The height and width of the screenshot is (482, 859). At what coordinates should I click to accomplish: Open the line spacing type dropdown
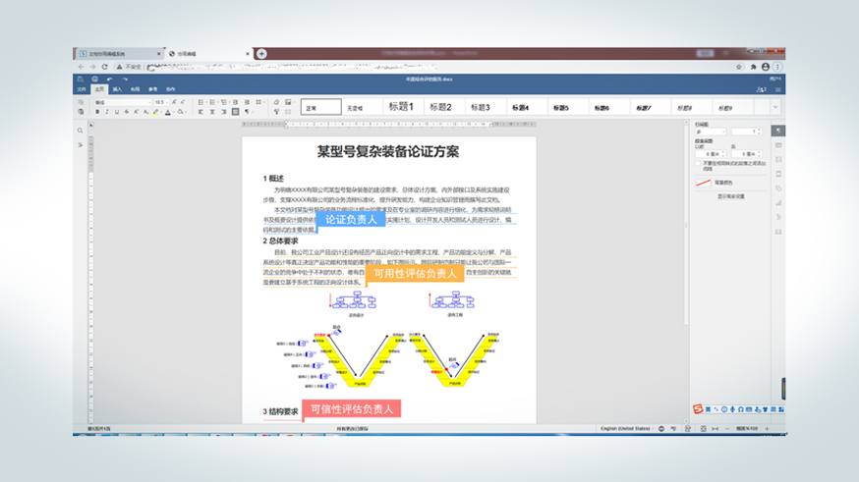712,131
